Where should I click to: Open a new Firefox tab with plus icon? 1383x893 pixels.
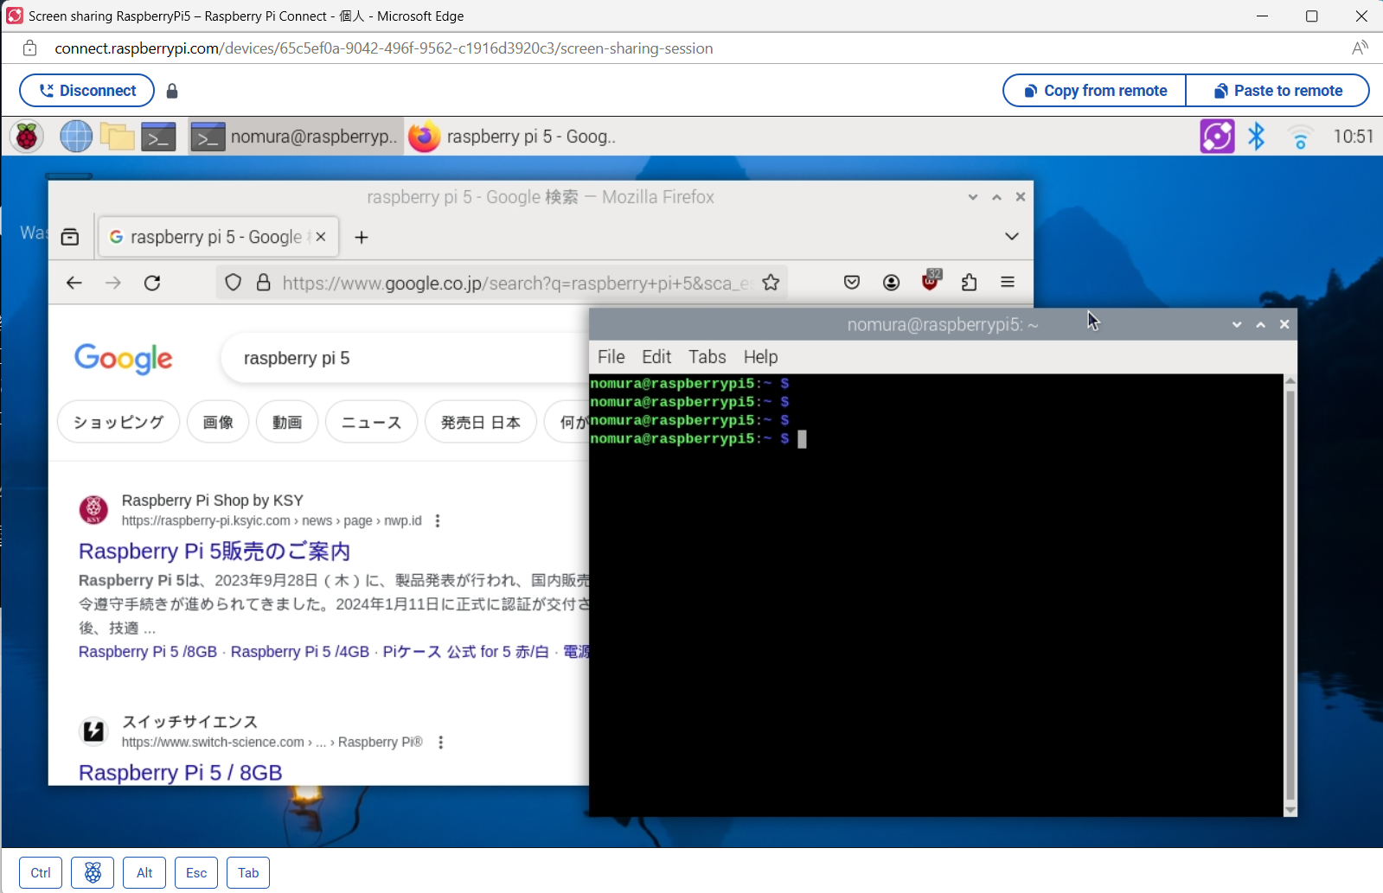362,237
